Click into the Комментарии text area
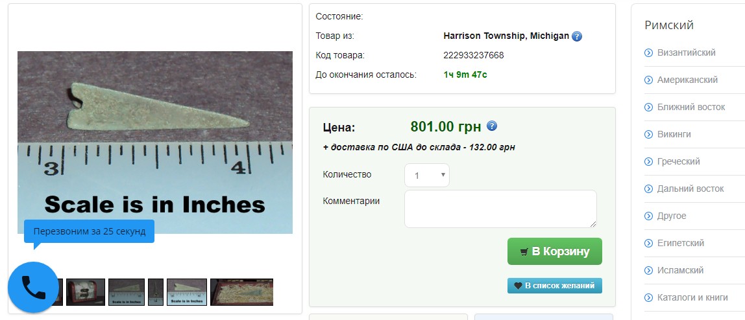The height and width of the screenshot is (320, 745). [500, 209]
